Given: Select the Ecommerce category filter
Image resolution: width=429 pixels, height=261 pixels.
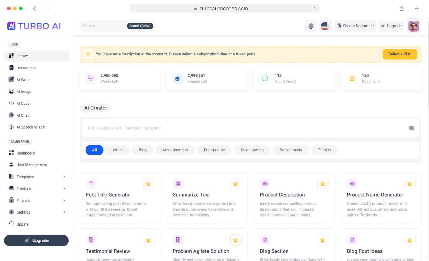Looking at the screenshot, I should (214, 150).
